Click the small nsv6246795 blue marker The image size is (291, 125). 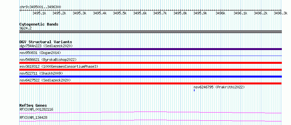click(x=194, y=90)
